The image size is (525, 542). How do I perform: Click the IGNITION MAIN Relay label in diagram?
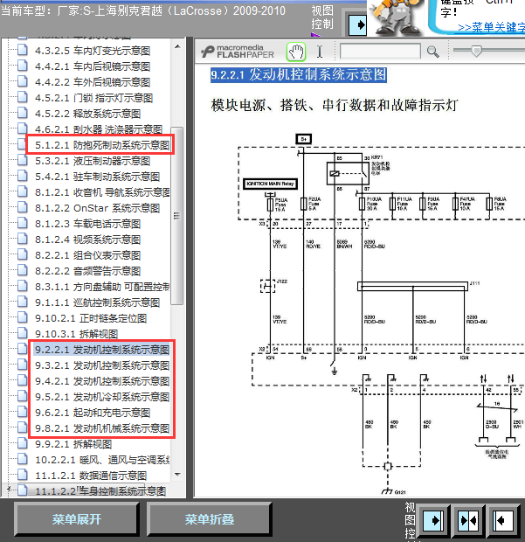tap(270, 184)
